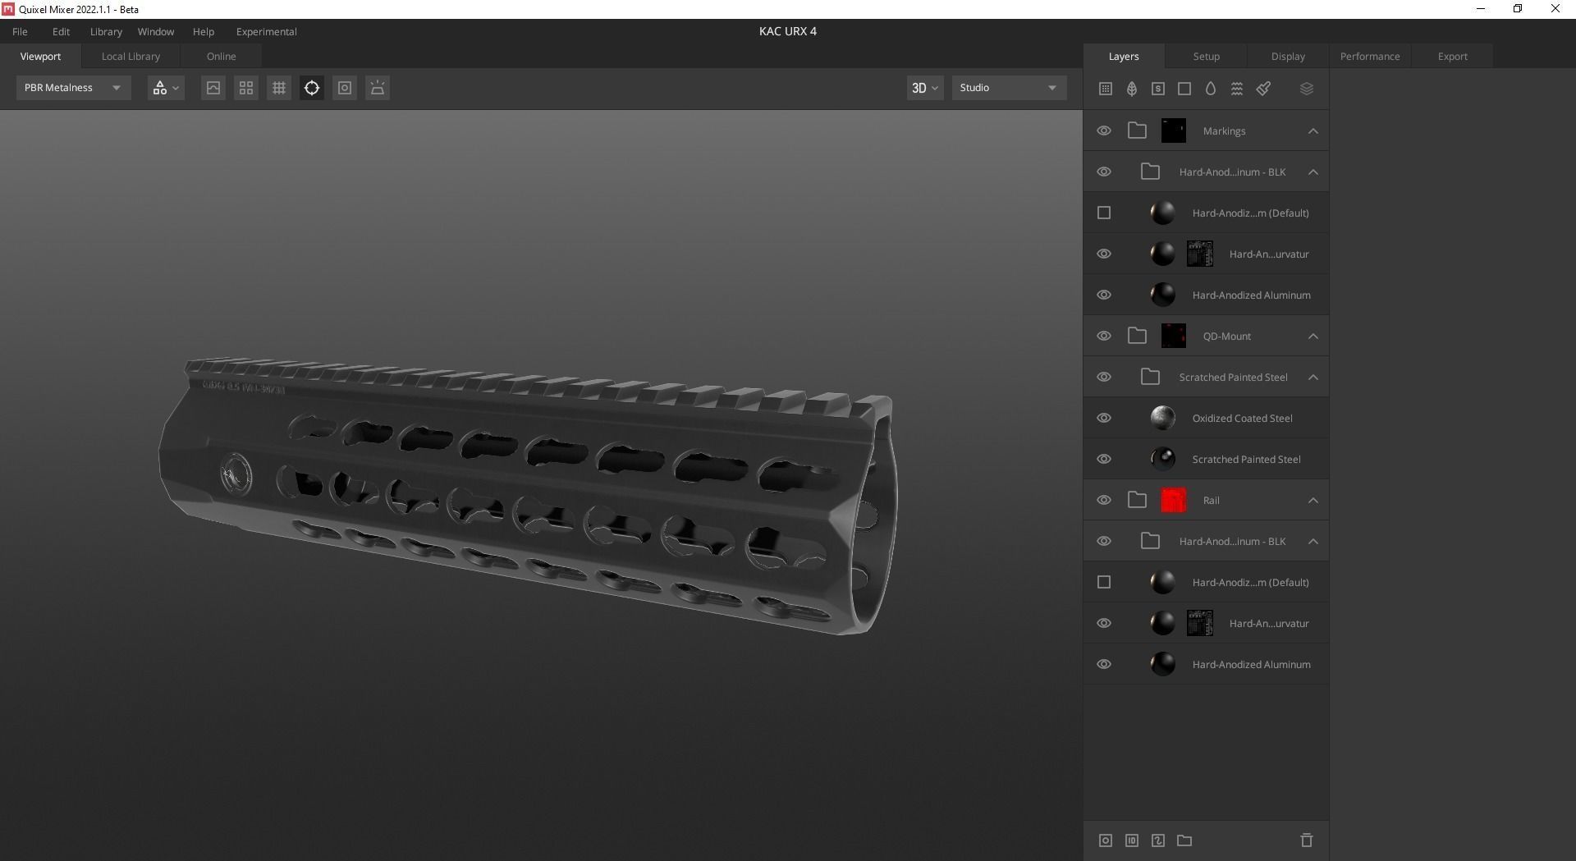Click the lighting icon in viewport toolbar
The image size is (1576, 861).
(378, 88)
